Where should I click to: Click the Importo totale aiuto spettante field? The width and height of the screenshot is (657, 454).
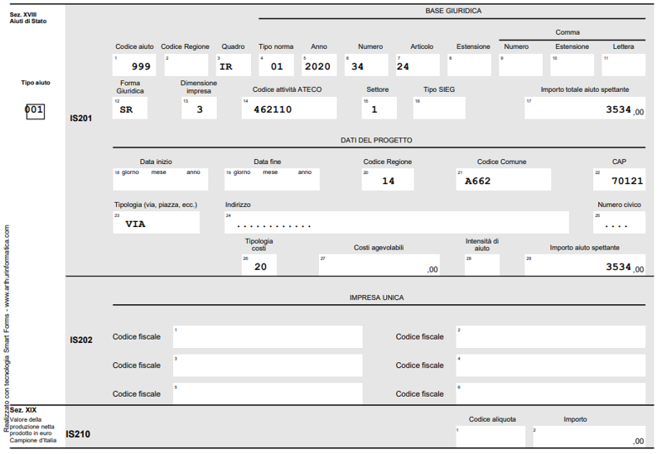[x=585, y=108]
